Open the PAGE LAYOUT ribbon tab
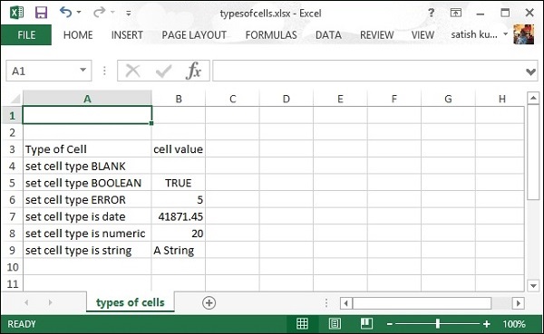This screenshot has width=544, height=334. (194, 34)
